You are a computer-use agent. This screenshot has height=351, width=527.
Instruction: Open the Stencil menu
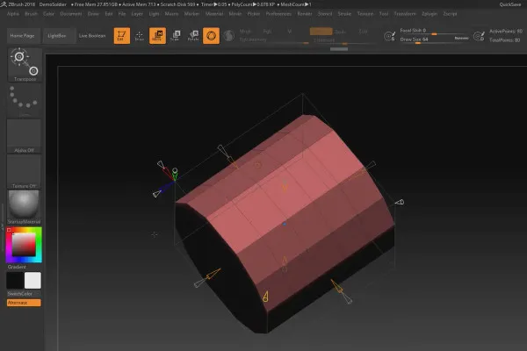tap(325, 14)
